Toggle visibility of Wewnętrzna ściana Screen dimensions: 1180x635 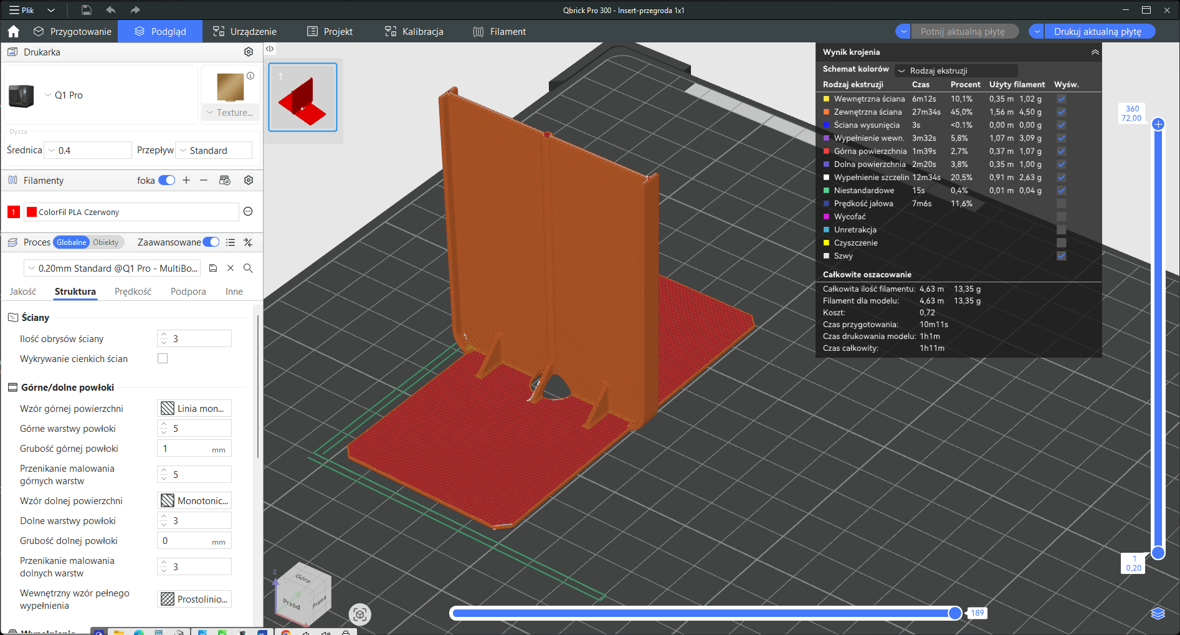[x=1062, y=98]
